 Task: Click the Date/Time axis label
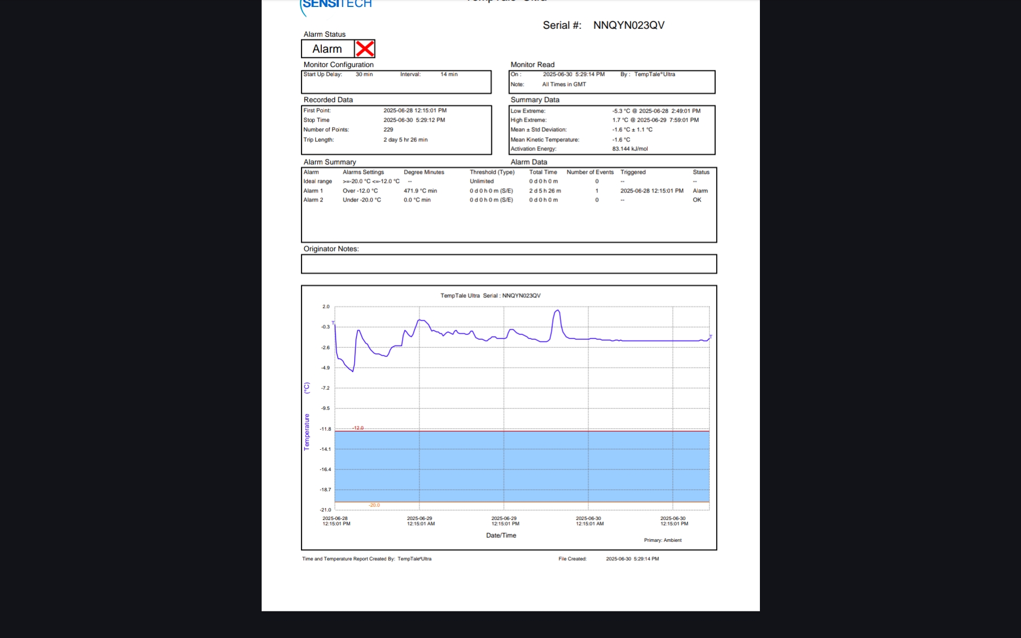(501, 535)
